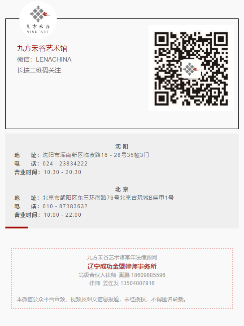Select the Beijing address 东三环南路76号 line

(108, 197)
